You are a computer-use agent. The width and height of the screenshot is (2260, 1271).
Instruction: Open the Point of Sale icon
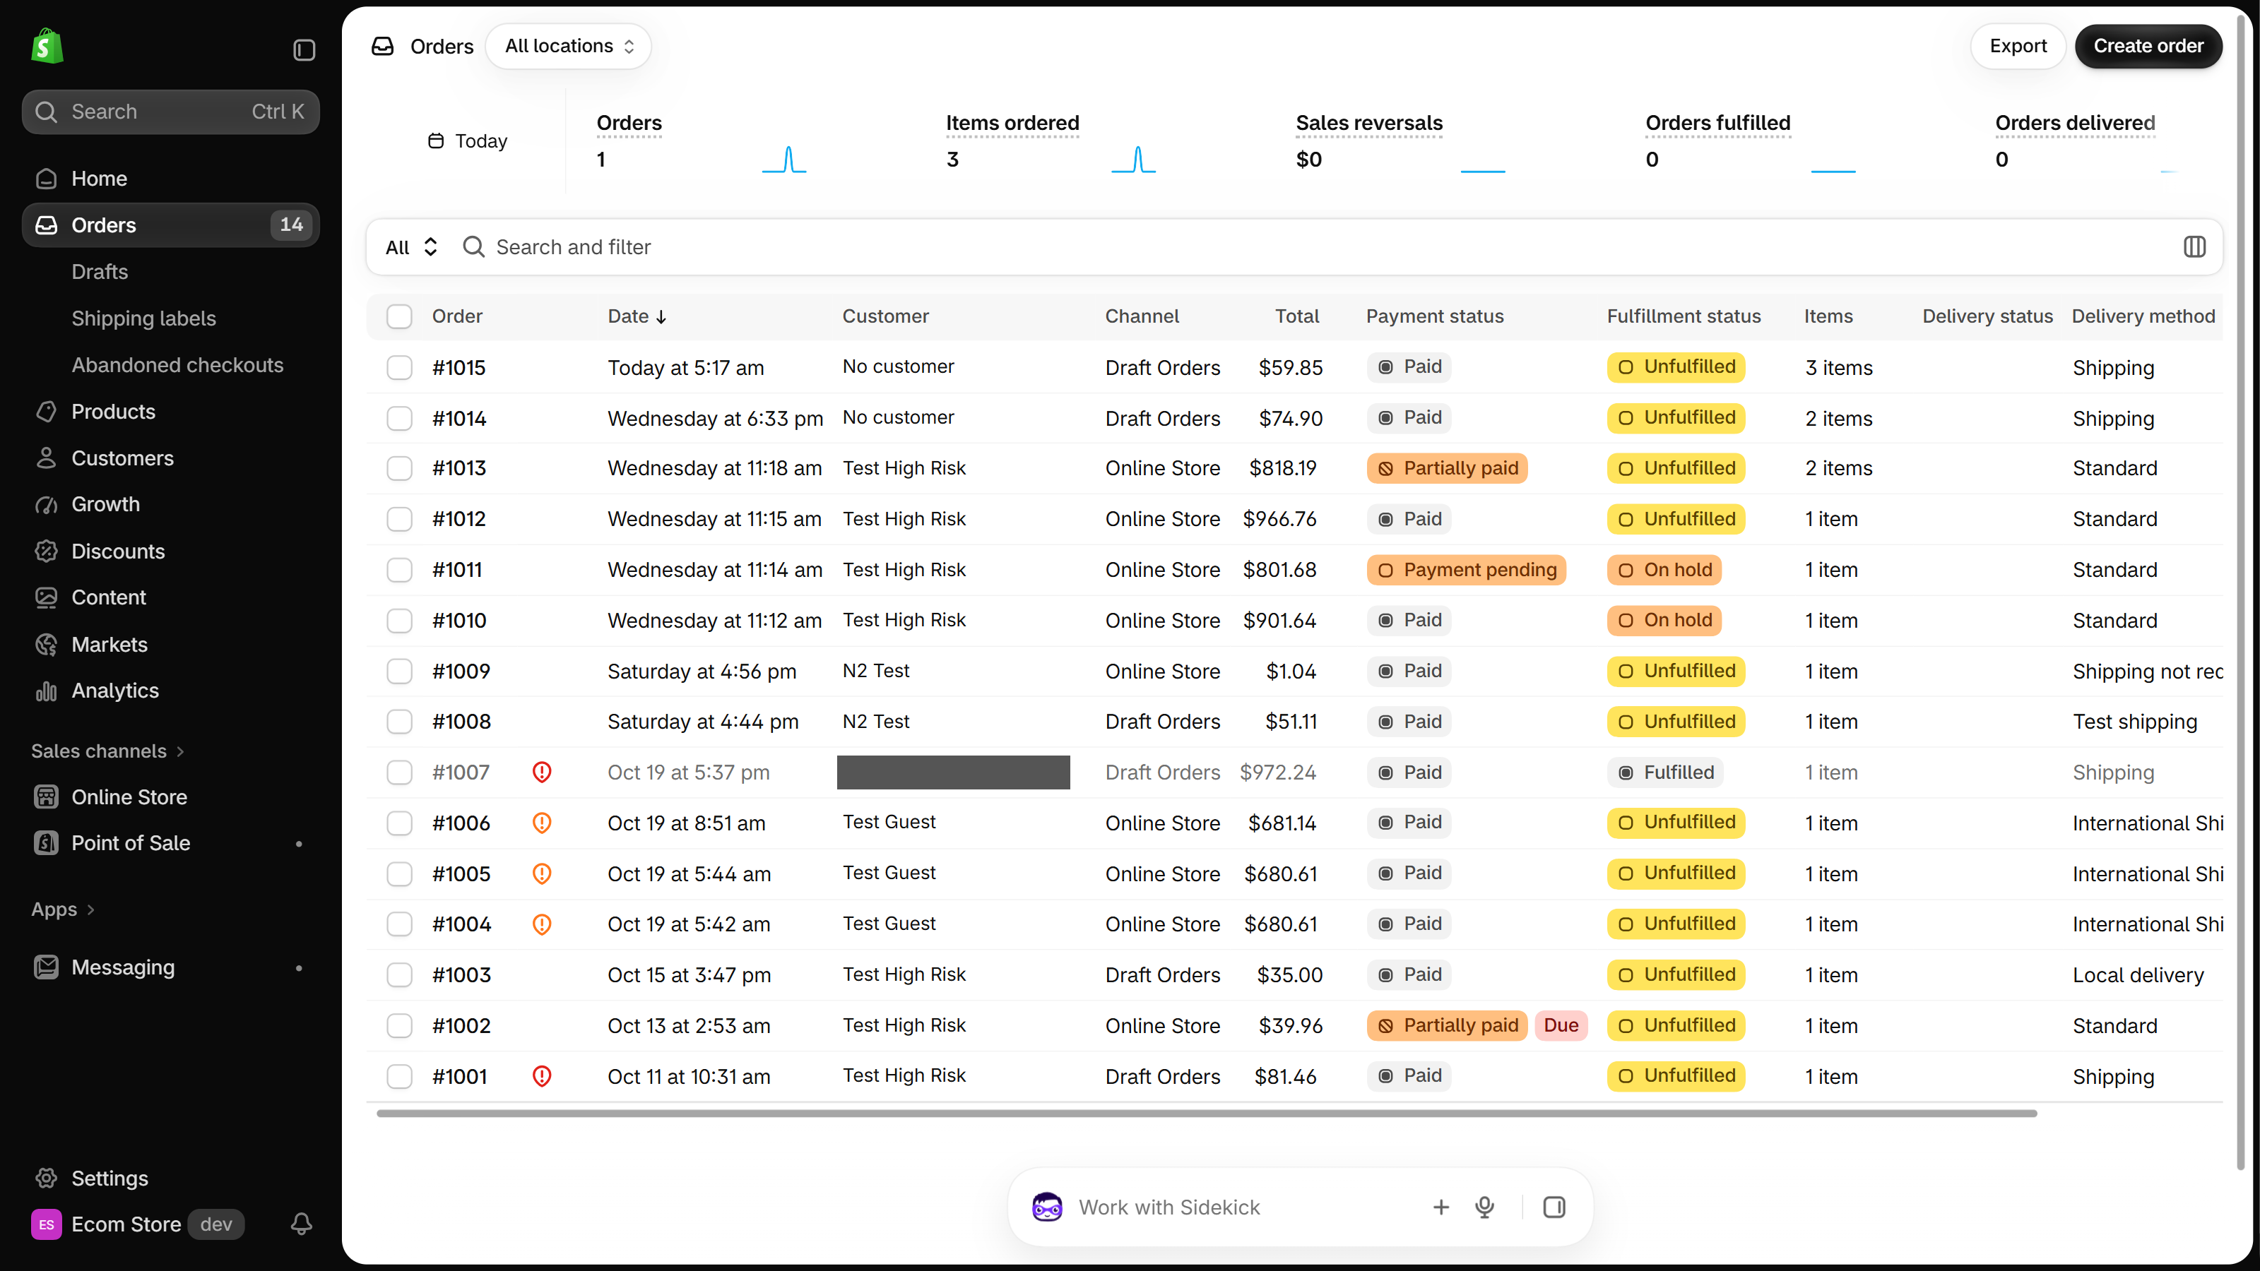point(47,843)
